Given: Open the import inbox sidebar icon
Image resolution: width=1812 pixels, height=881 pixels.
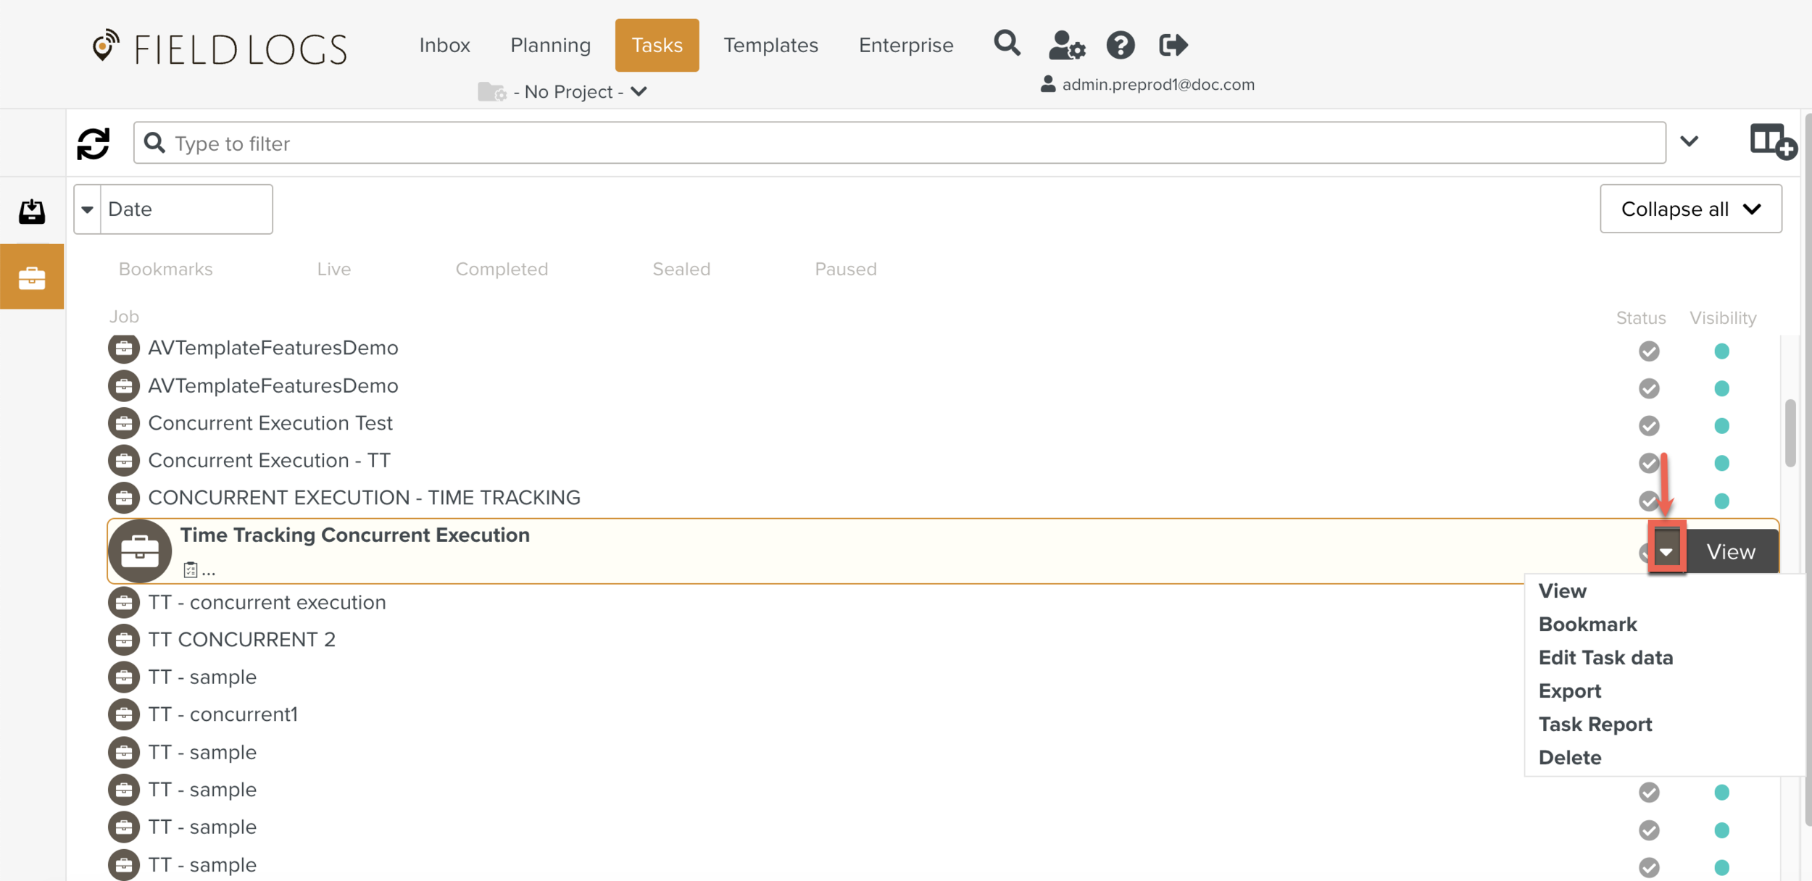Looking at the screenshot, I should tap(32, 212).
